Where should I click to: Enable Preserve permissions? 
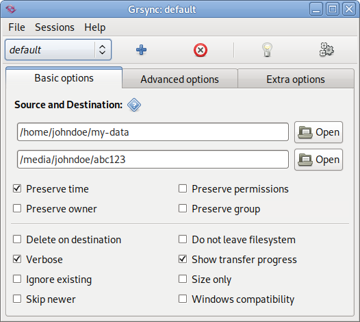click(x=183, y=188)
